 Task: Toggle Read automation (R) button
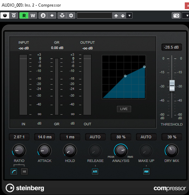24,16
